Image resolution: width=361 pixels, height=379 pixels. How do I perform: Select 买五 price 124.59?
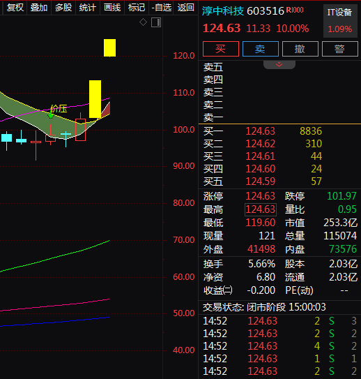[x=261, y=181]
